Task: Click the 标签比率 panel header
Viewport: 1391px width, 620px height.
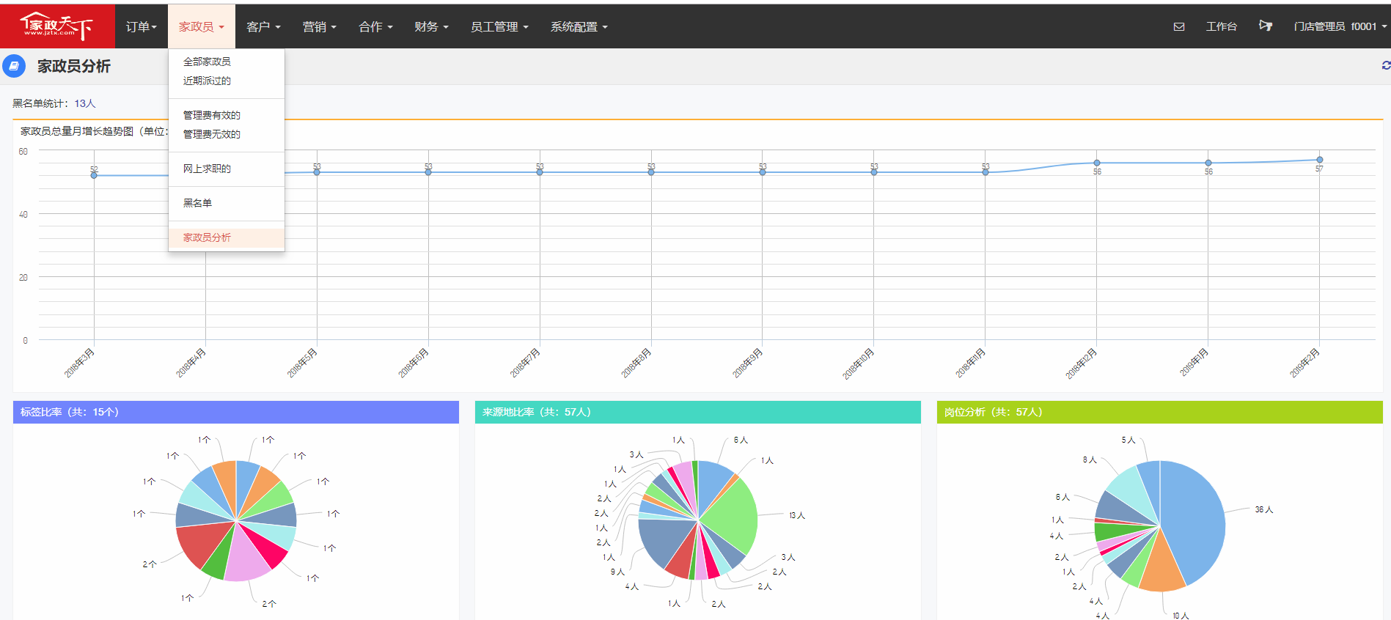Action: click(x=236, y=412)
